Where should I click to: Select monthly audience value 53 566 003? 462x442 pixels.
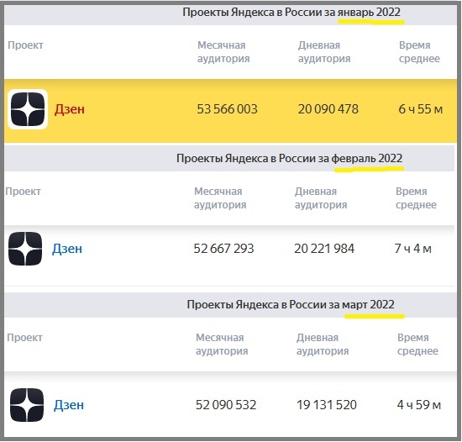coord(227,109)
